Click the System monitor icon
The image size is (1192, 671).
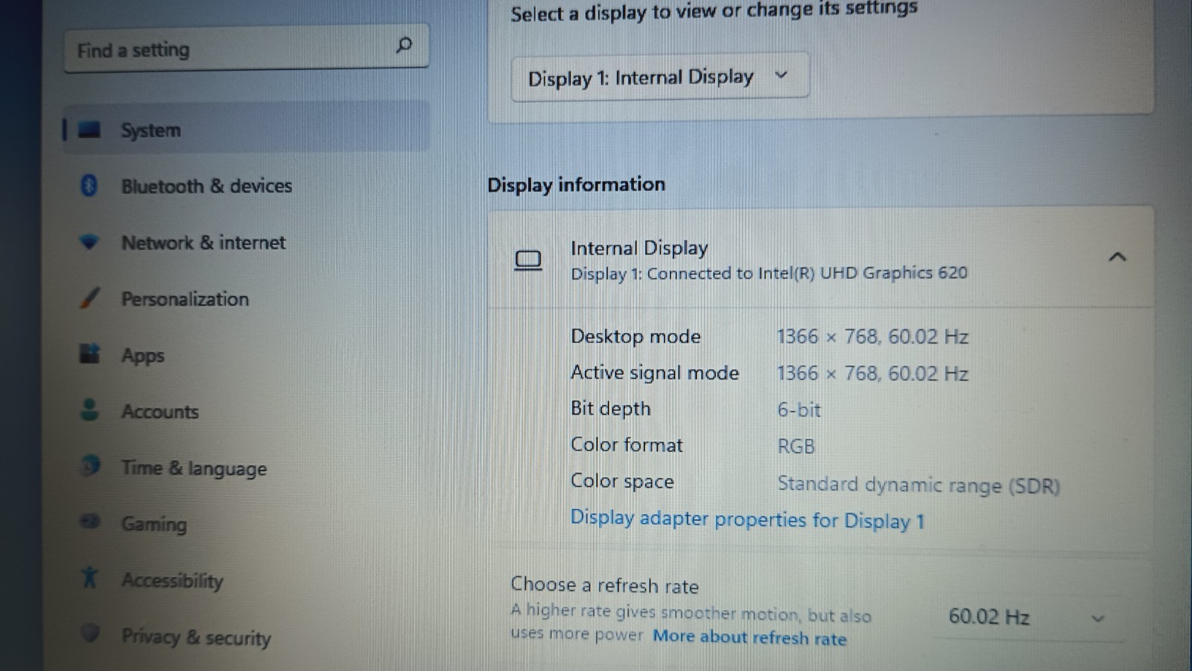click(89, 130)
